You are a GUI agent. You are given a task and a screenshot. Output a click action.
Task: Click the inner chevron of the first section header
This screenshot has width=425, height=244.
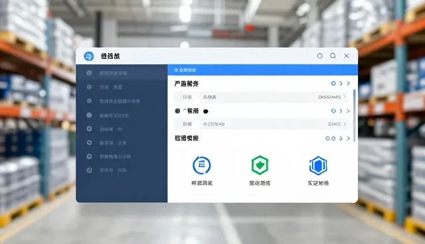tap(341, 84)
